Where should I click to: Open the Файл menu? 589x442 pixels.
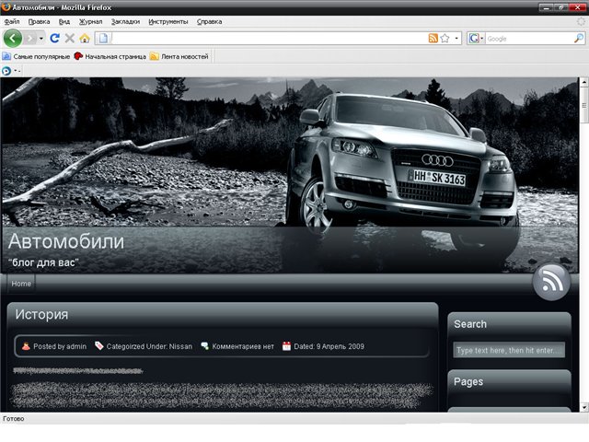pyautogui.click(x=12, y=22)
